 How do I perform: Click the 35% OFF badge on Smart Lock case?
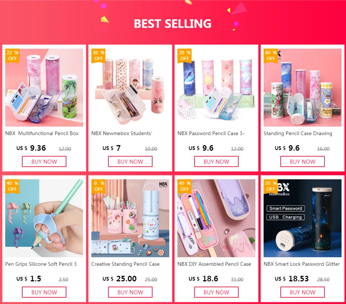pyautogui.click(x=271, y=186)
